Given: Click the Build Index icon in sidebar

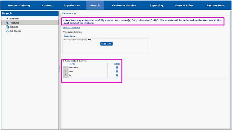Looking at the screenshot, I should 7,19.
